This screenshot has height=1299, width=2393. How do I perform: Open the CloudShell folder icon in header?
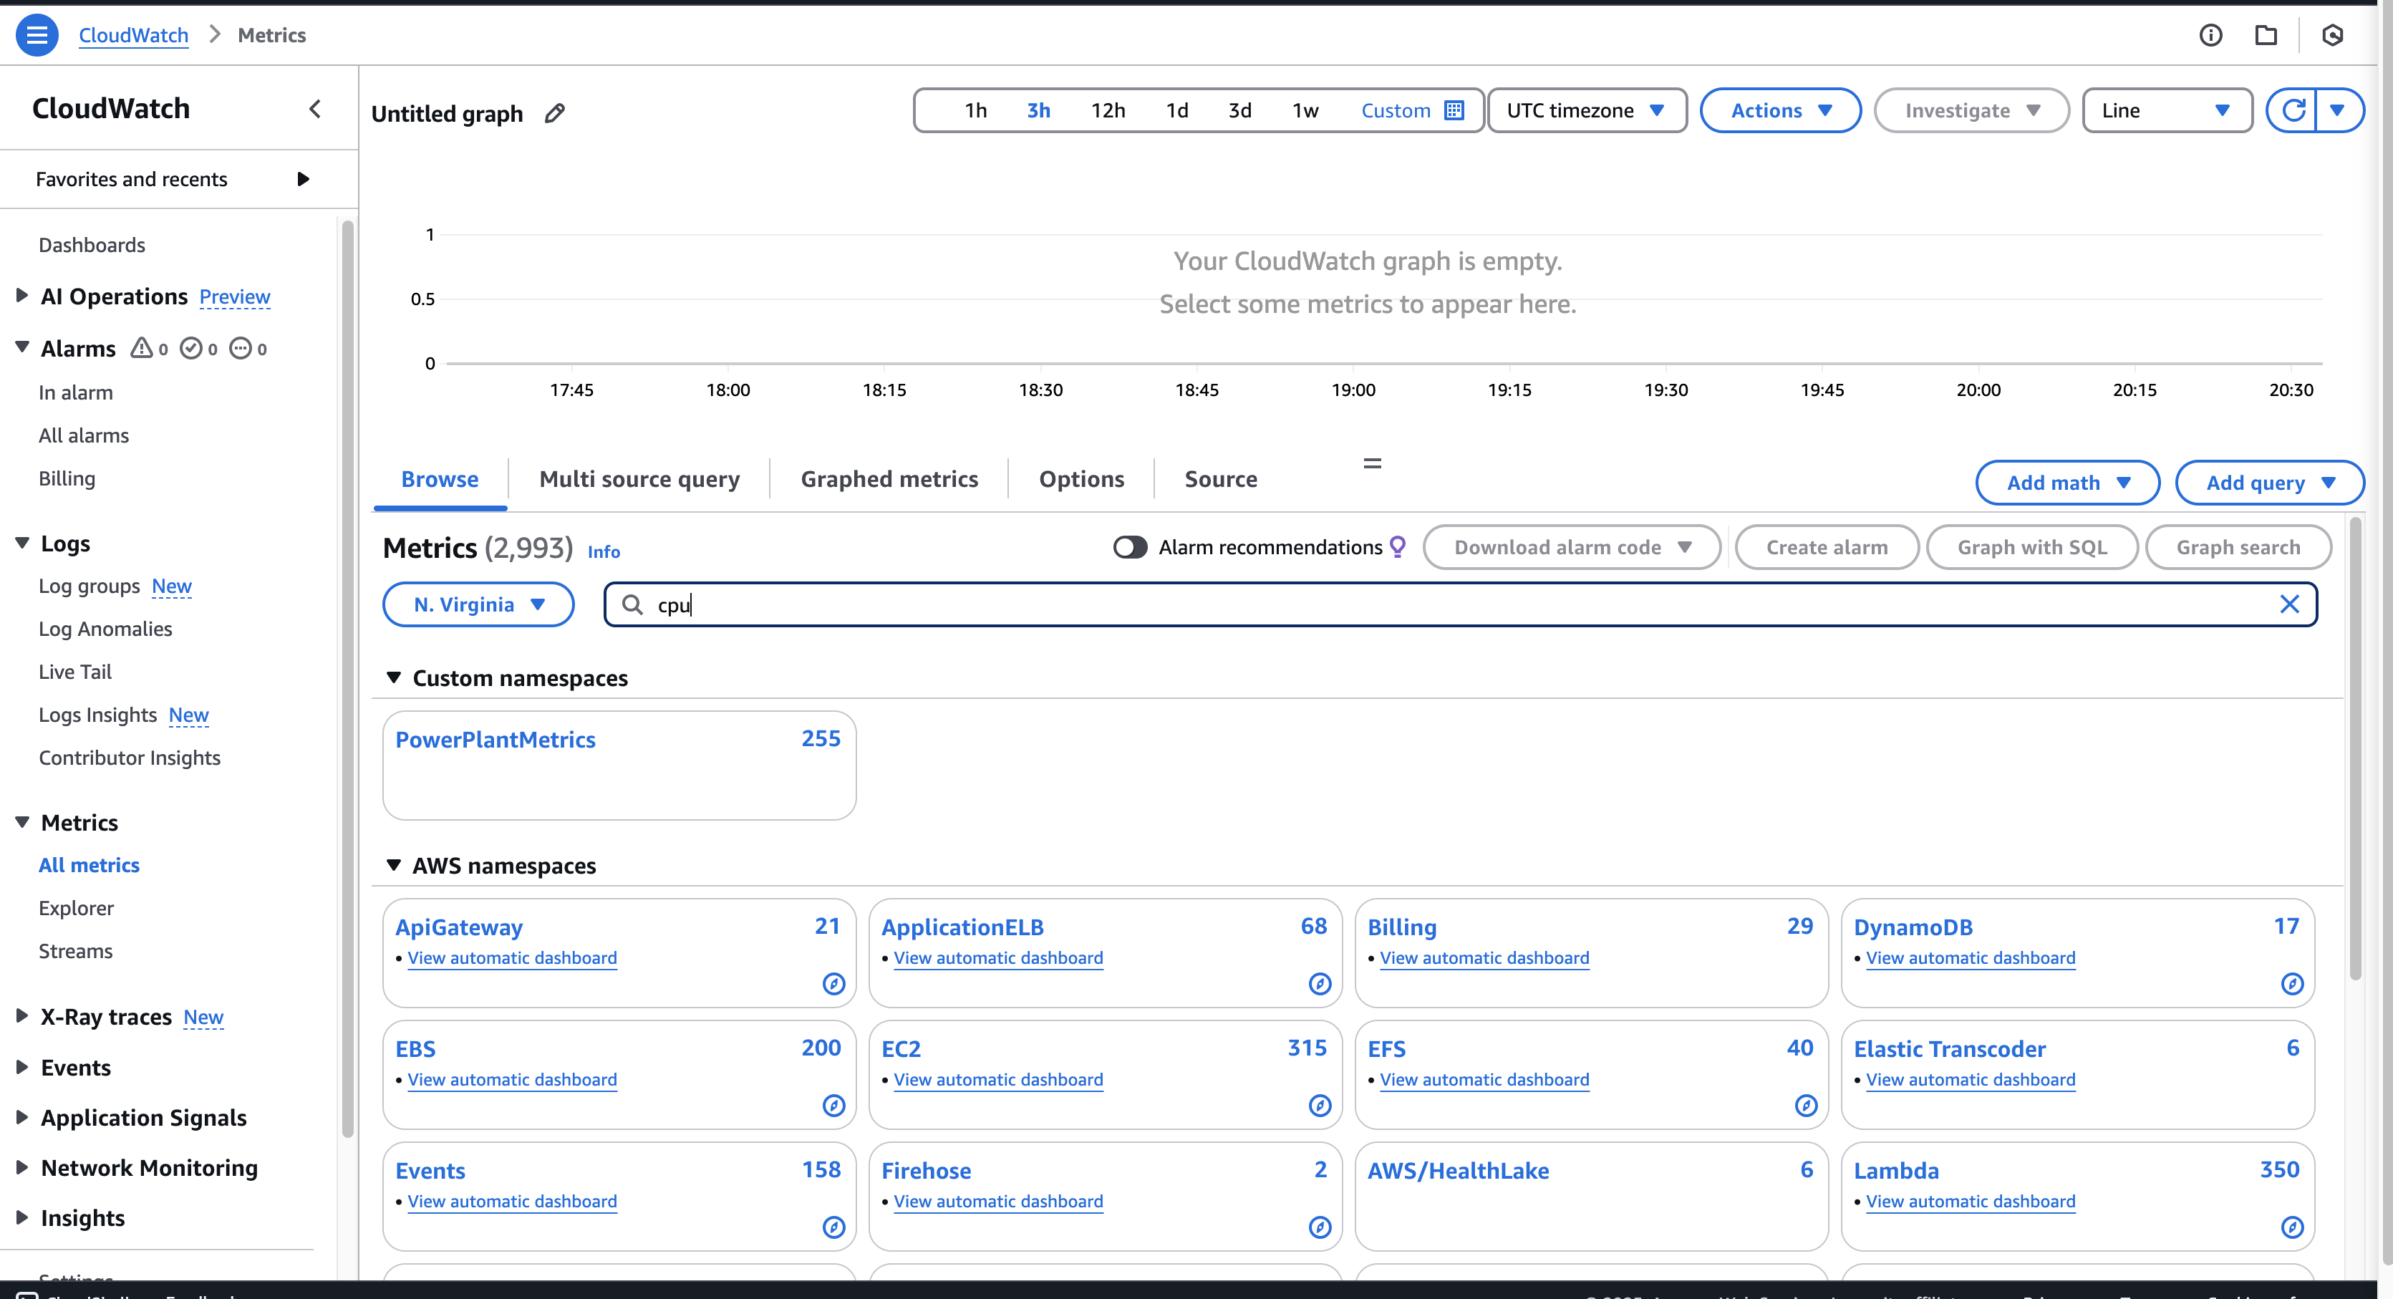(2267, 35)
